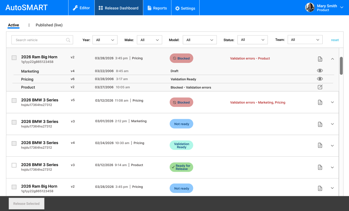Image resolution: width=349 pixels, height=211 pixels.
Task: Open the Year filter dropdown
Action: pyautogui.click(x=105, y=40)
